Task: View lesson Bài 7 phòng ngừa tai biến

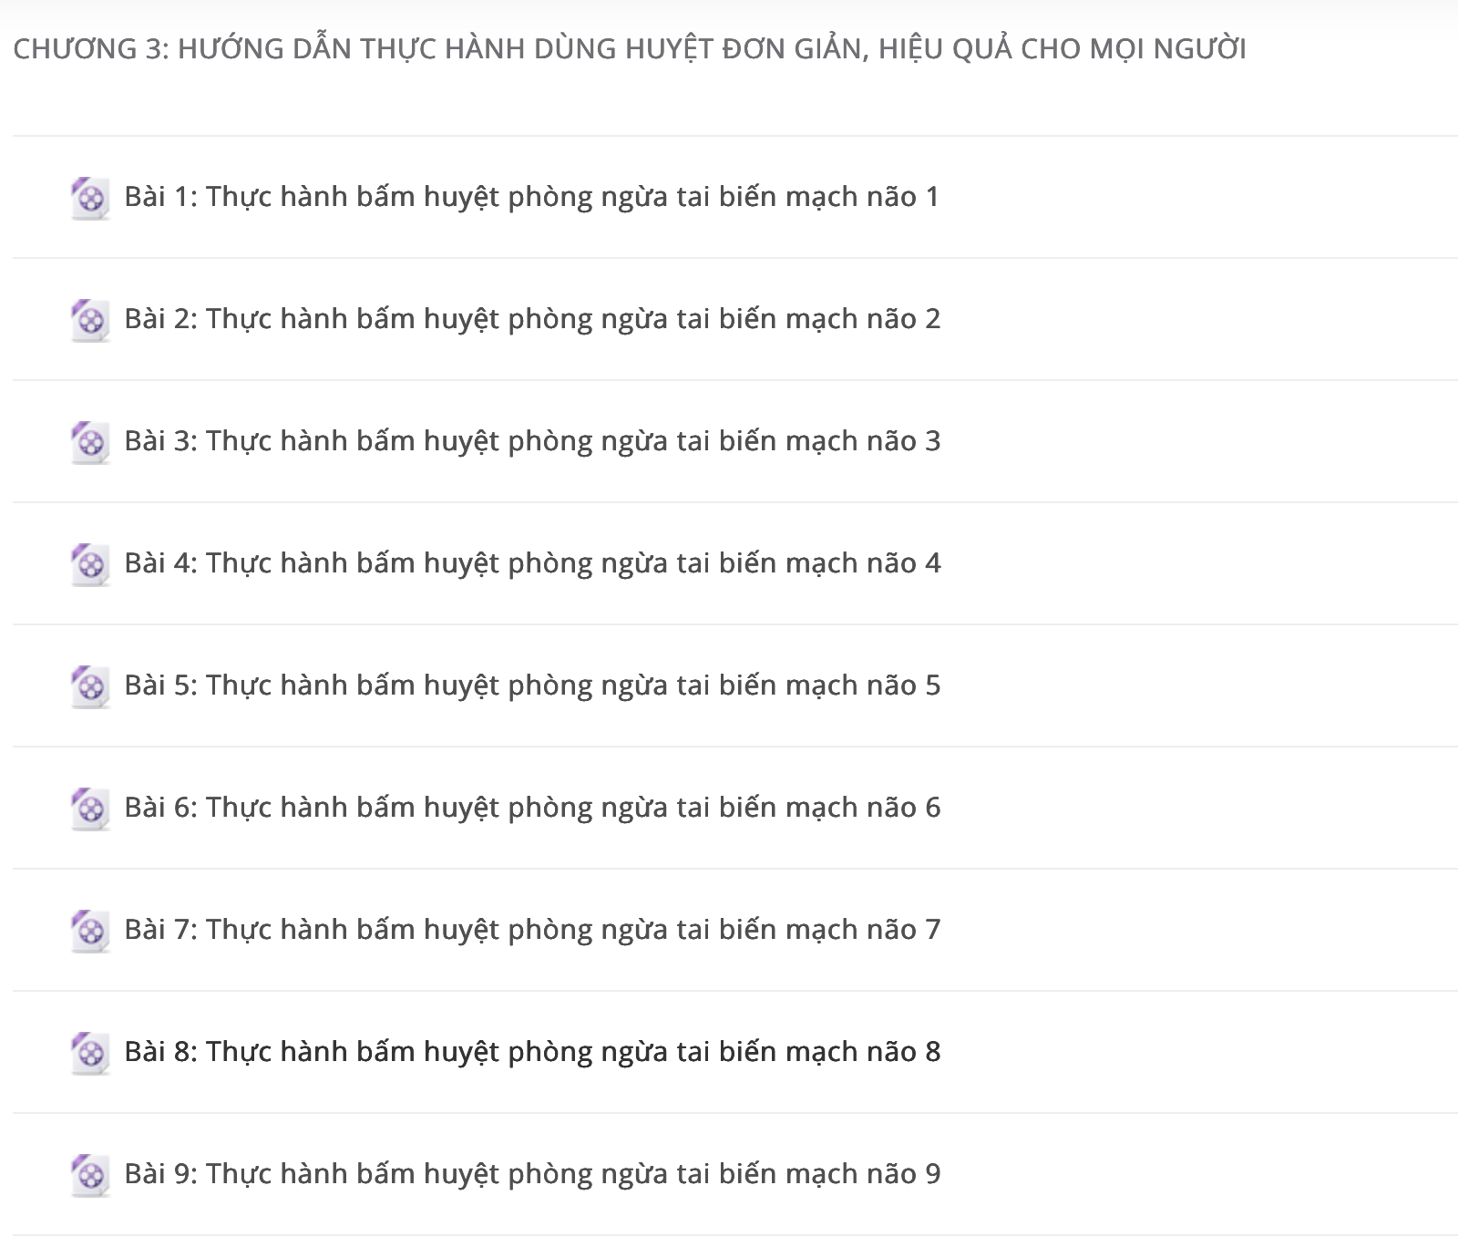Action: point(532,930)
